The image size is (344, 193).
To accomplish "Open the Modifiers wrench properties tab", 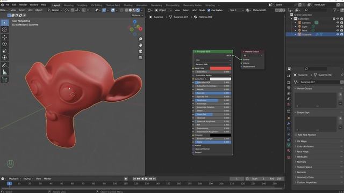I will coord(289,124).
